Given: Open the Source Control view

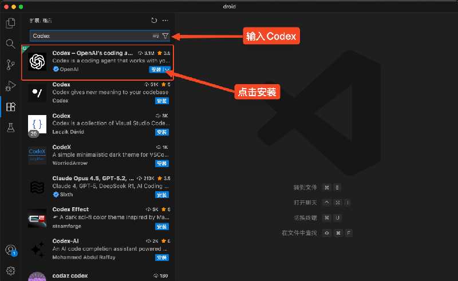Looking at the screenshot, I should pos(10,65).
